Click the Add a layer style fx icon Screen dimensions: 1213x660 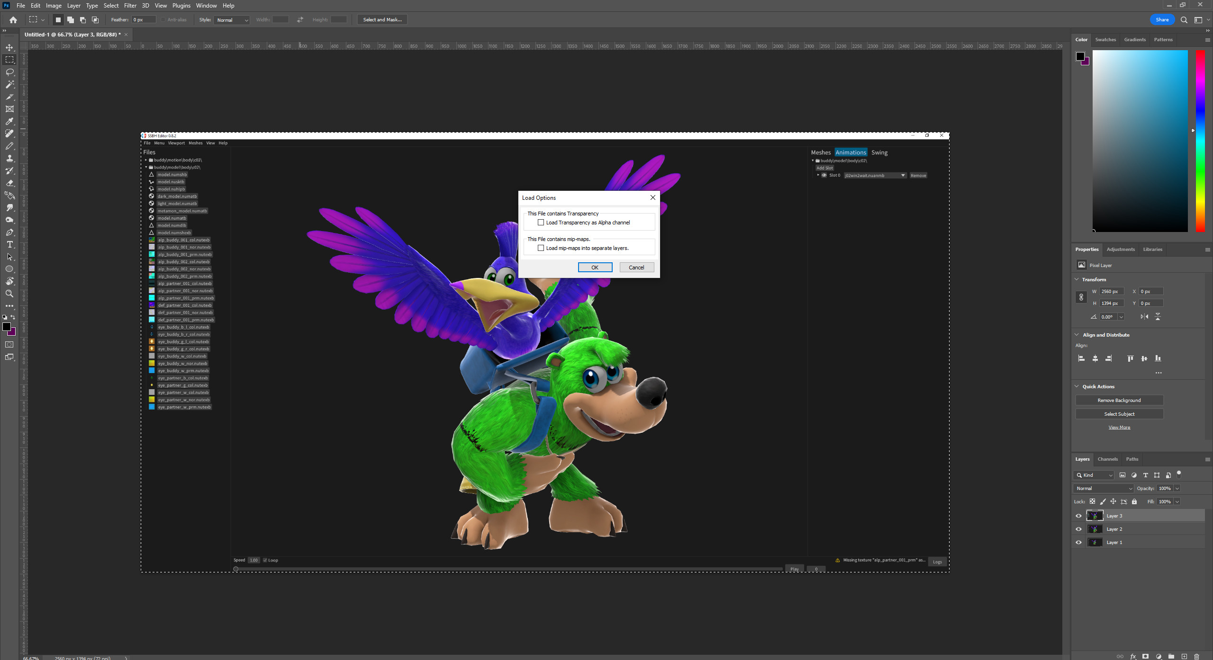tap(1133, 657)
